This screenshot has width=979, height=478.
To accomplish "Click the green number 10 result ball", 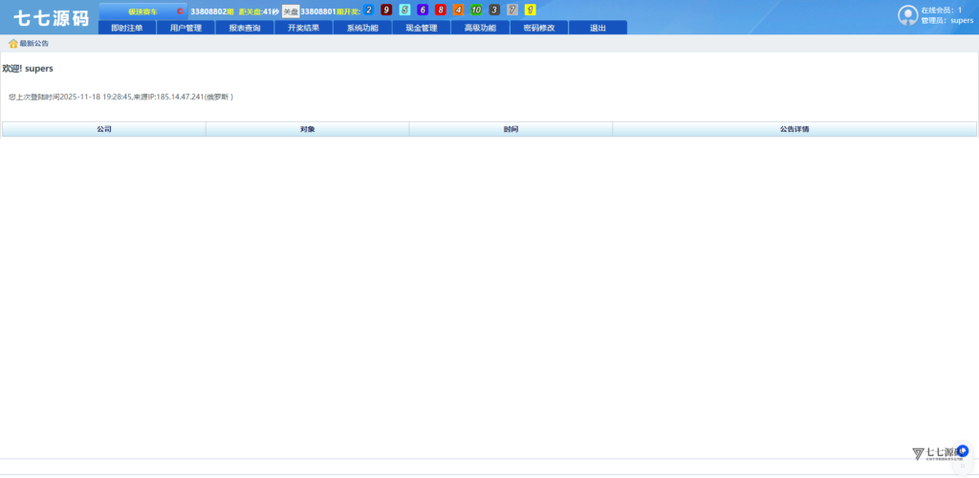I will point(476,11).
